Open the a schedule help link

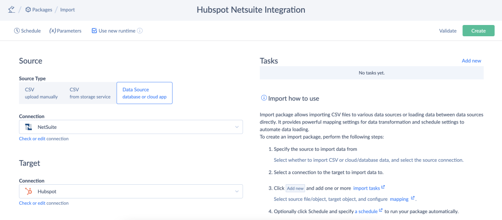[x=366, y=211]
